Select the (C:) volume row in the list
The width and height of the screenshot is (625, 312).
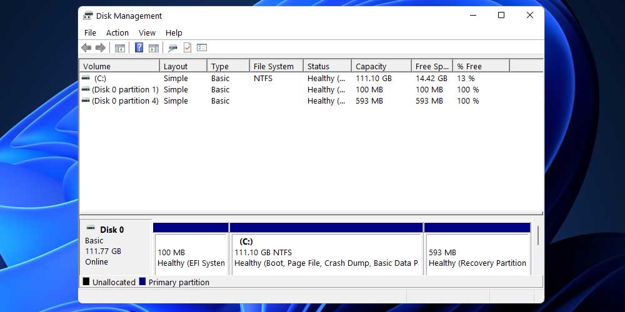pos(100,79)
